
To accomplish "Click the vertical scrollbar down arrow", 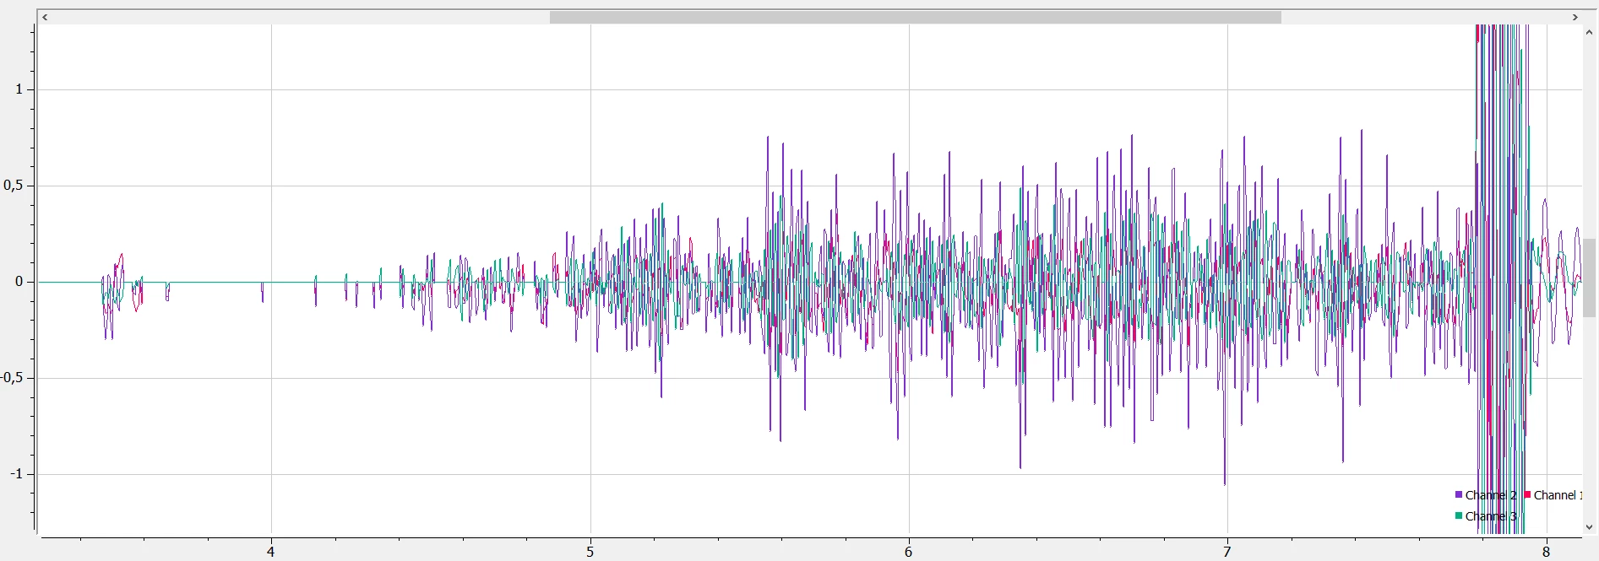I will pos(1590,527).
